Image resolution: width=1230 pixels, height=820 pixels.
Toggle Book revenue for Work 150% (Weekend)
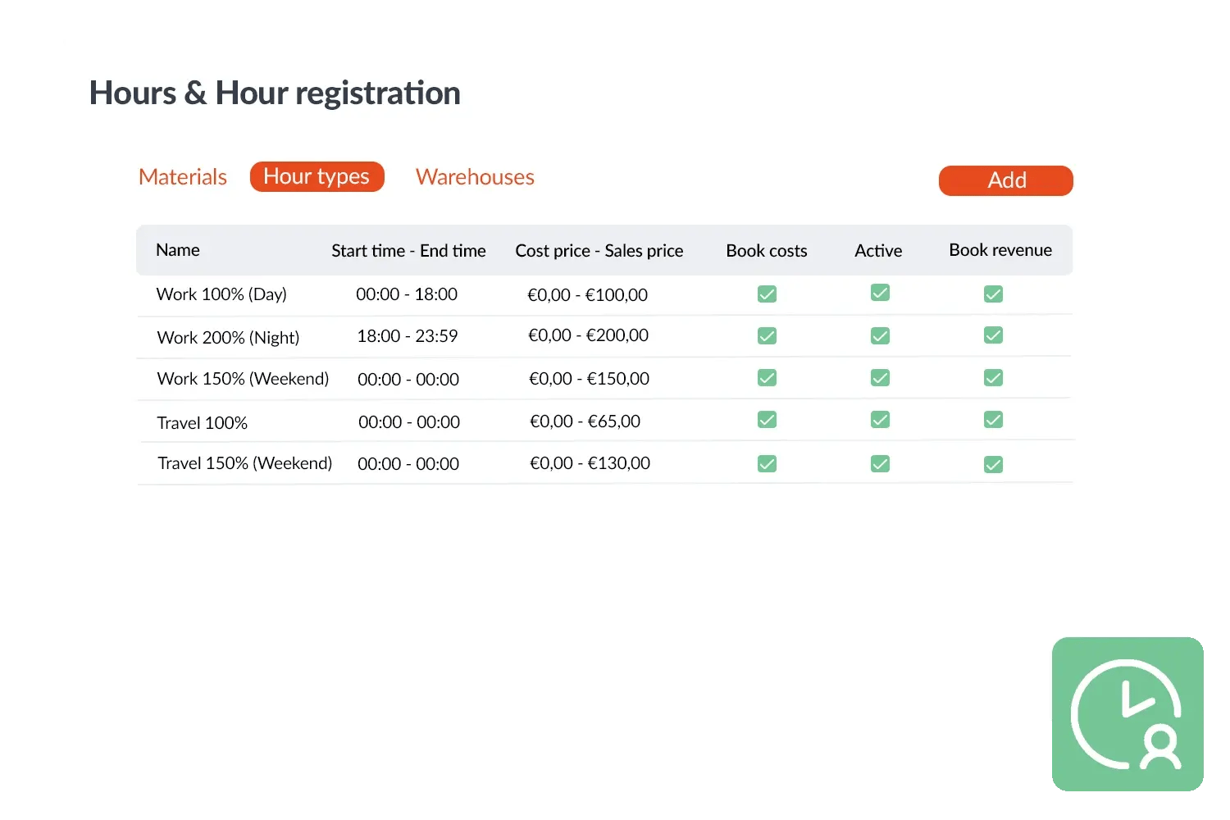tap(993, 378)
